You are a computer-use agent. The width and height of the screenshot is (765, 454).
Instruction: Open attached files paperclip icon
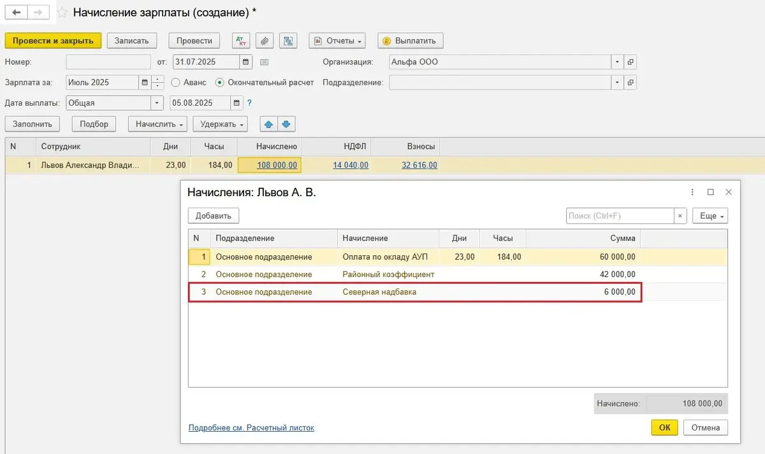click(265, 41)
